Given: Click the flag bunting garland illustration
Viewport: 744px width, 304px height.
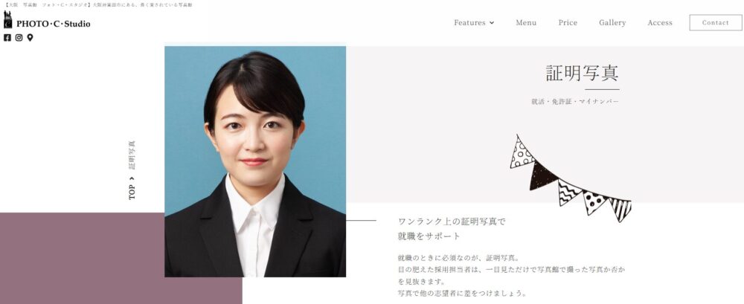Looking at the screenshot, I should click(x=571, y=178).
